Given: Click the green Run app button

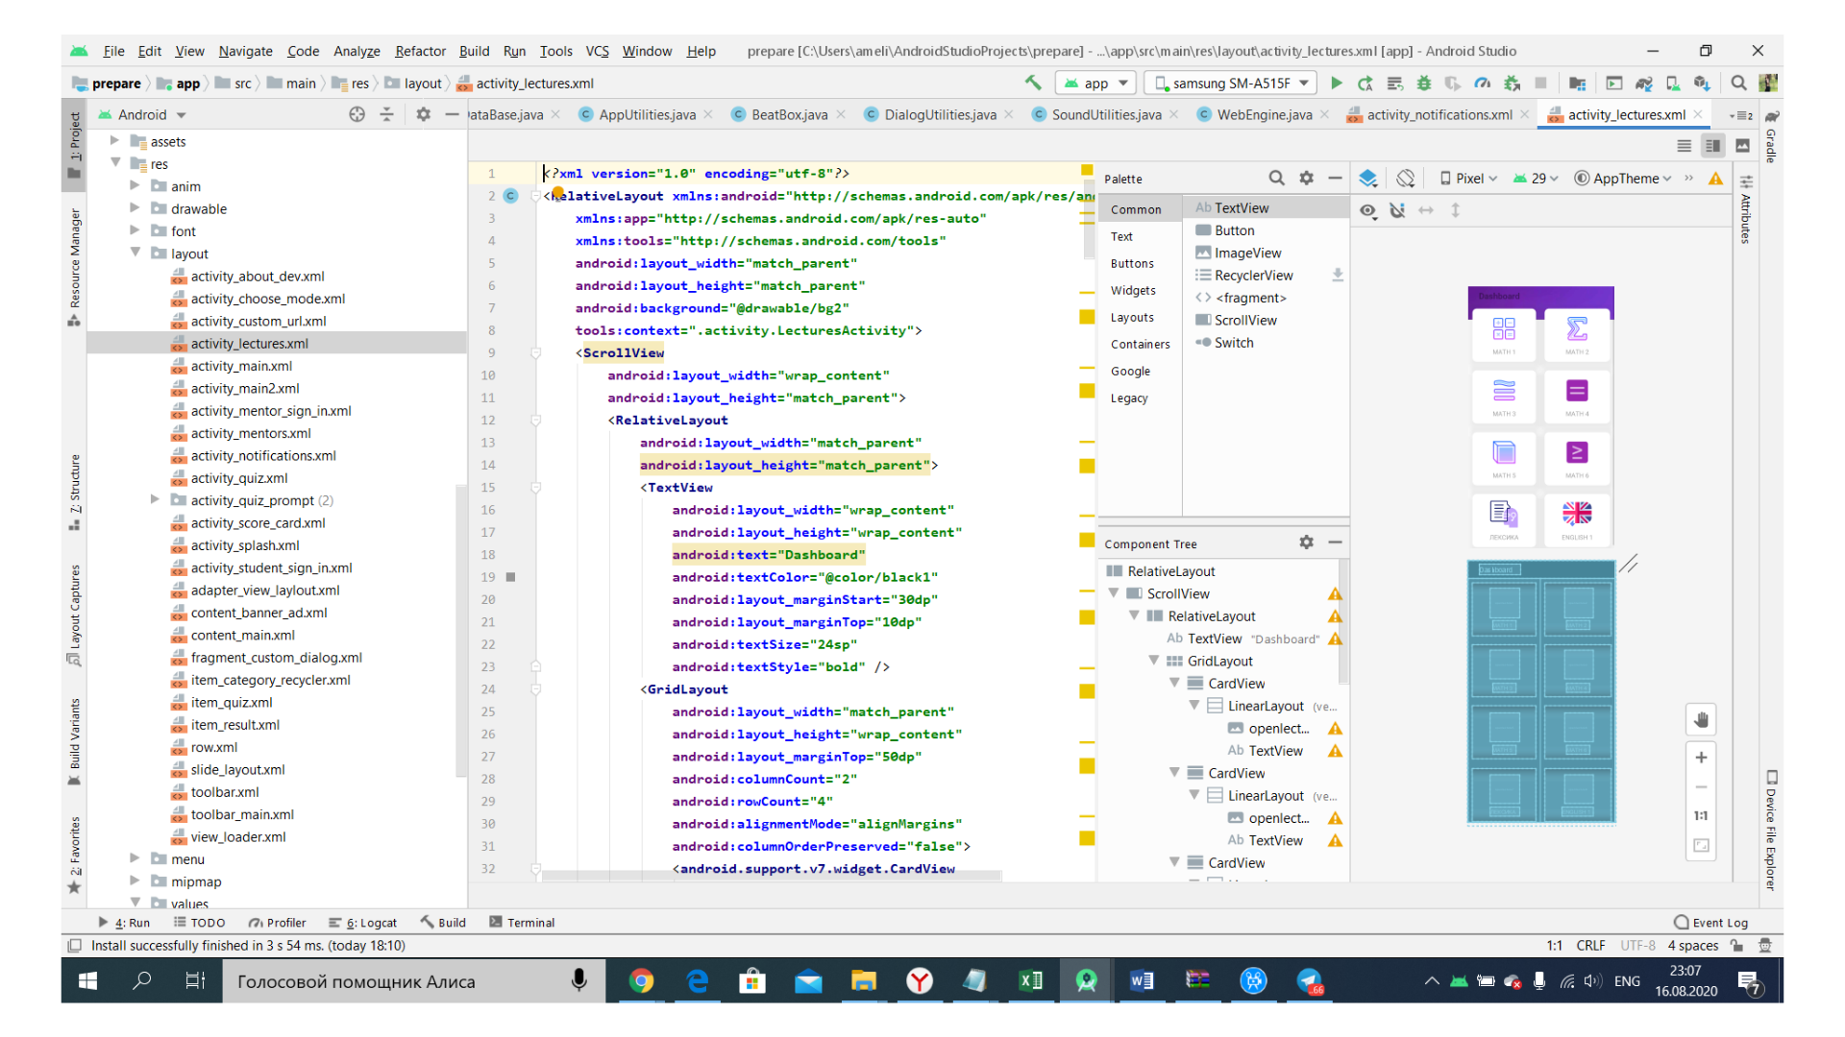Looking at the screenshot, I should [x=1336, y=84].
